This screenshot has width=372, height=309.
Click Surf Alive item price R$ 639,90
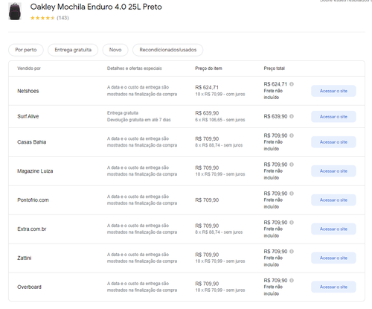(x=207, y=113)
